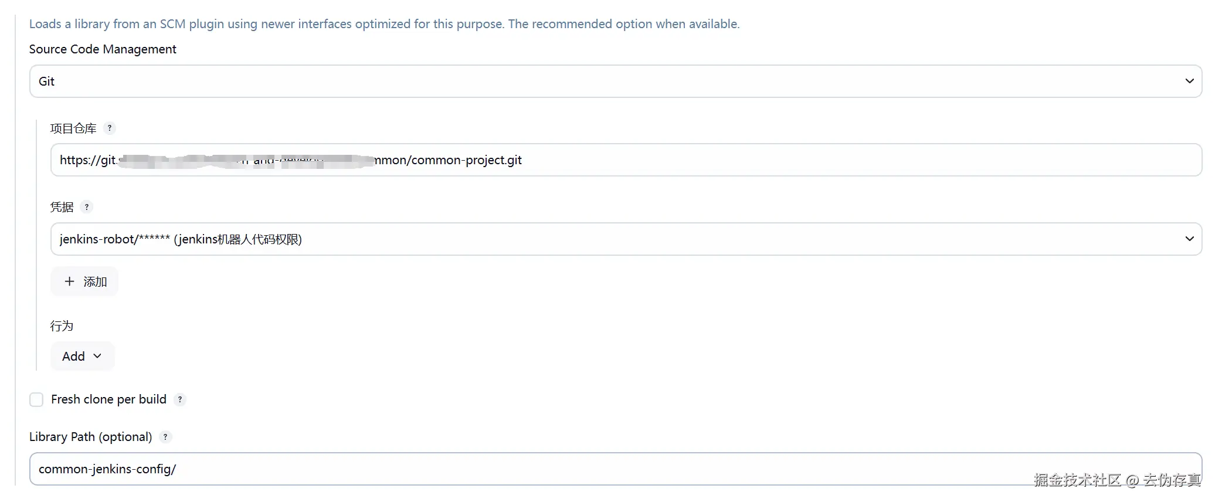Click the chevron inside Add button
Image resolution: width=1215 pixels, height=502 pixels.
97,356
